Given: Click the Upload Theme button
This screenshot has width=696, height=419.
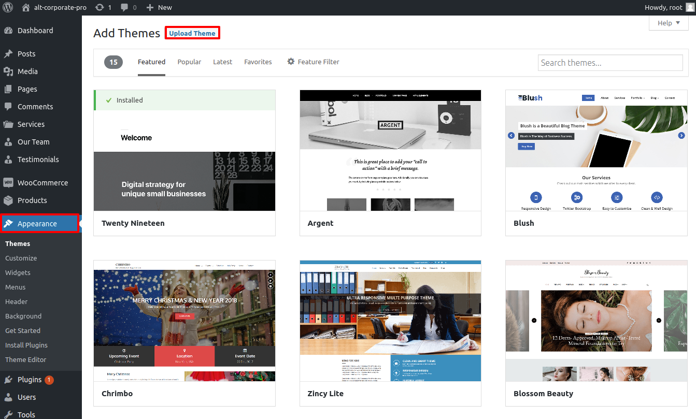Looking at the screenshot, I should point(192,33).
